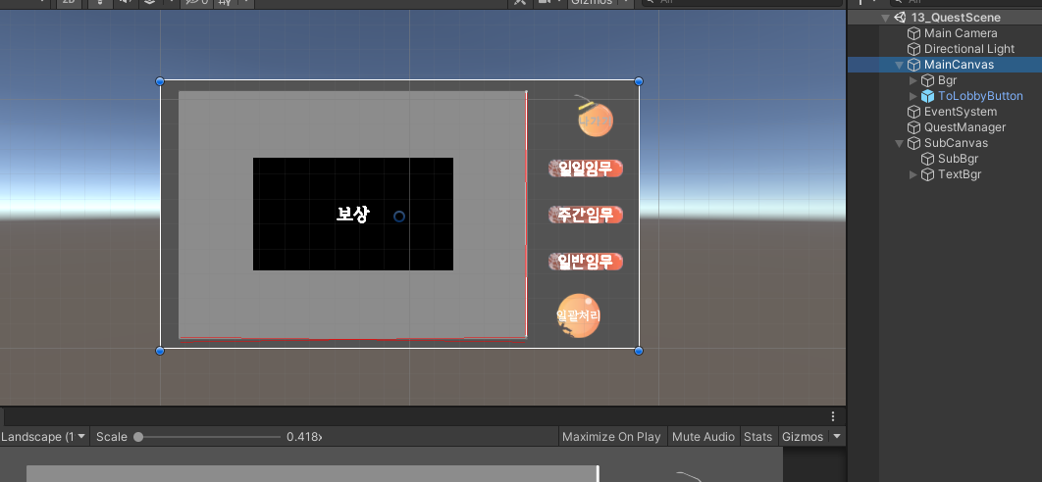Click the 보상 text in black panel

353,214
